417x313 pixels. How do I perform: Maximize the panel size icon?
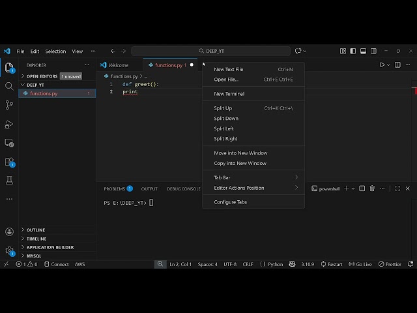coord(397,188)
